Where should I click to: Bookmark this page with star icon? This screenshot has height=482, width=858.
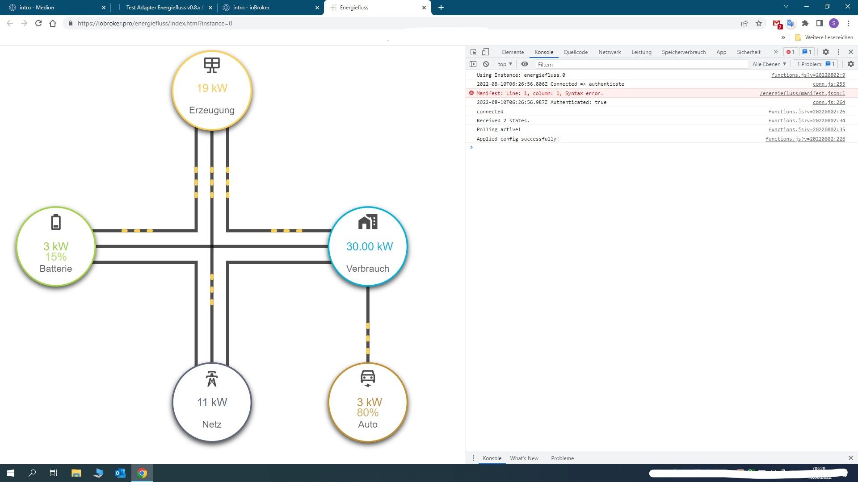[759, 23]
